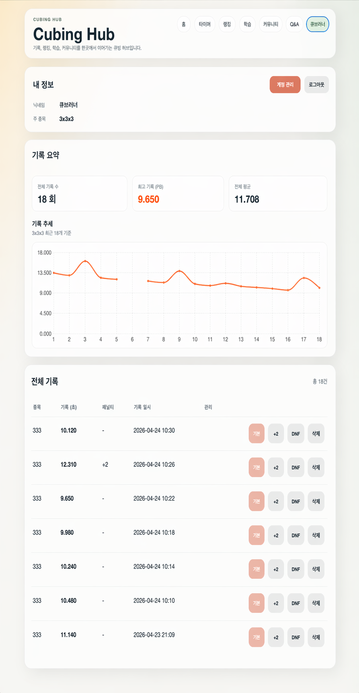Click the 11.708 overall average value
The width and height of the screenshot is (359, 693).
(247, 200)
